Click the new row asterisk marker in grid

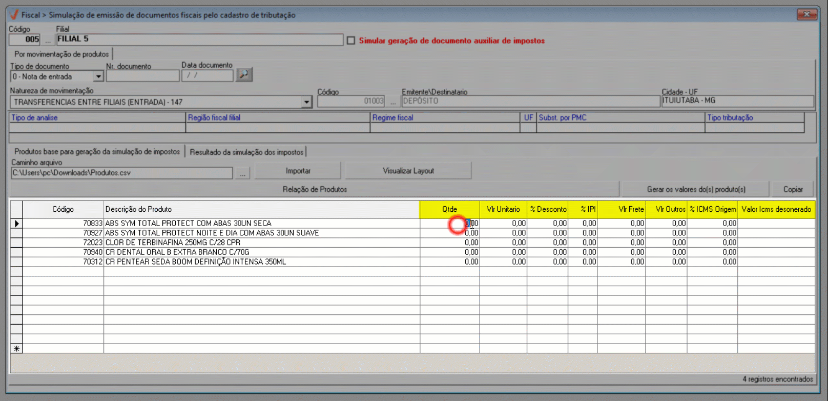(16, 349)
